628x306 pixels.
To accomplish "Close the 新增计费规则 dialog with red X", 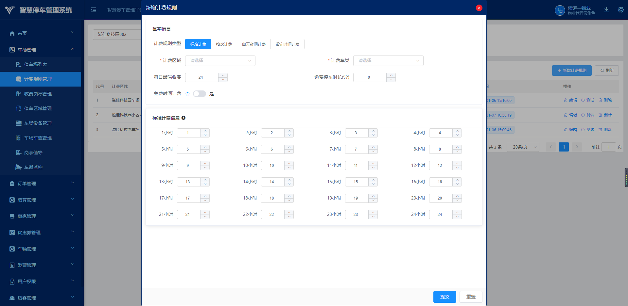I will (x=479, y=8).
